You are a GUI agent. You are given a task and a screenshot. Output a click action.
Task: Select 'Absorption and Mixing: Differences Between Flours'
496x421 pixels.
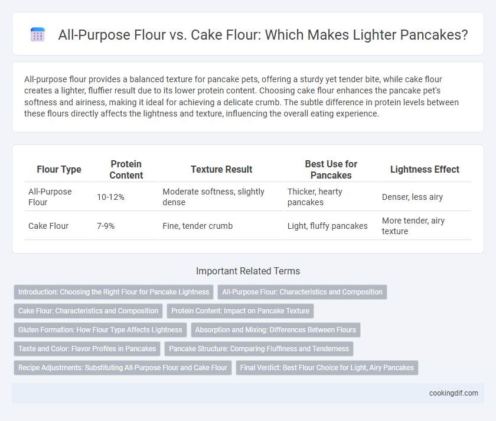point(276,330)
